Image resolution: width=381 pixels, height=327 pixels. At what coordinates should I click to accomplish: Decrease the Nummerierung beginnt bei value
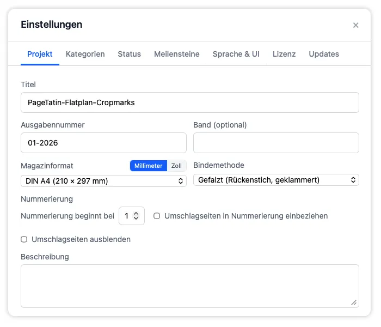pyautogui.click(x=136, y=218)
